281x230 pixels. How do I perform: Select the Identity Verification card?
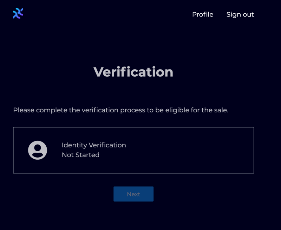[x=133, y=150]
